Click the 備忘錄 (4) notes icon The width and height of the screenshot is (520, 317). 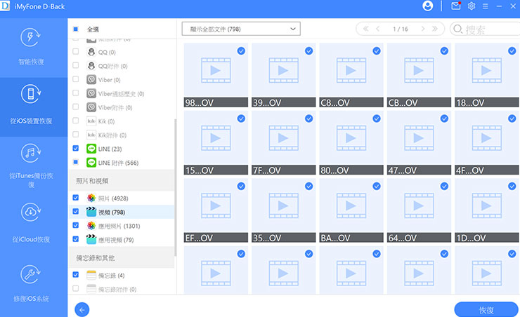click(91, 275)
